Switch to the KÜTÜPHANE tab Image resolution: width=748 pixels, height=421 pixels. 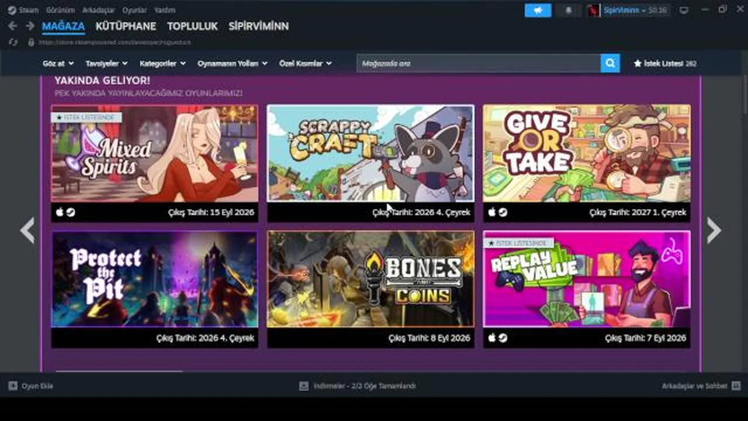tap(126, 26)
